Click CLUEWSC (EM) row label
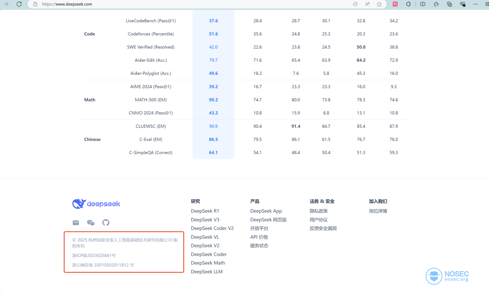Screen dimensions: 489x294 point(151,126)
